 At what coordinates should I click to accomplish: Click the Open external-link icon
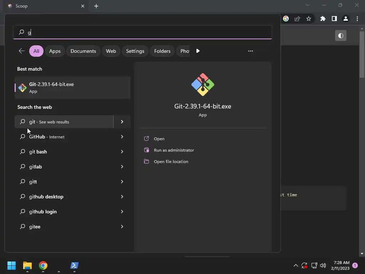146,138
